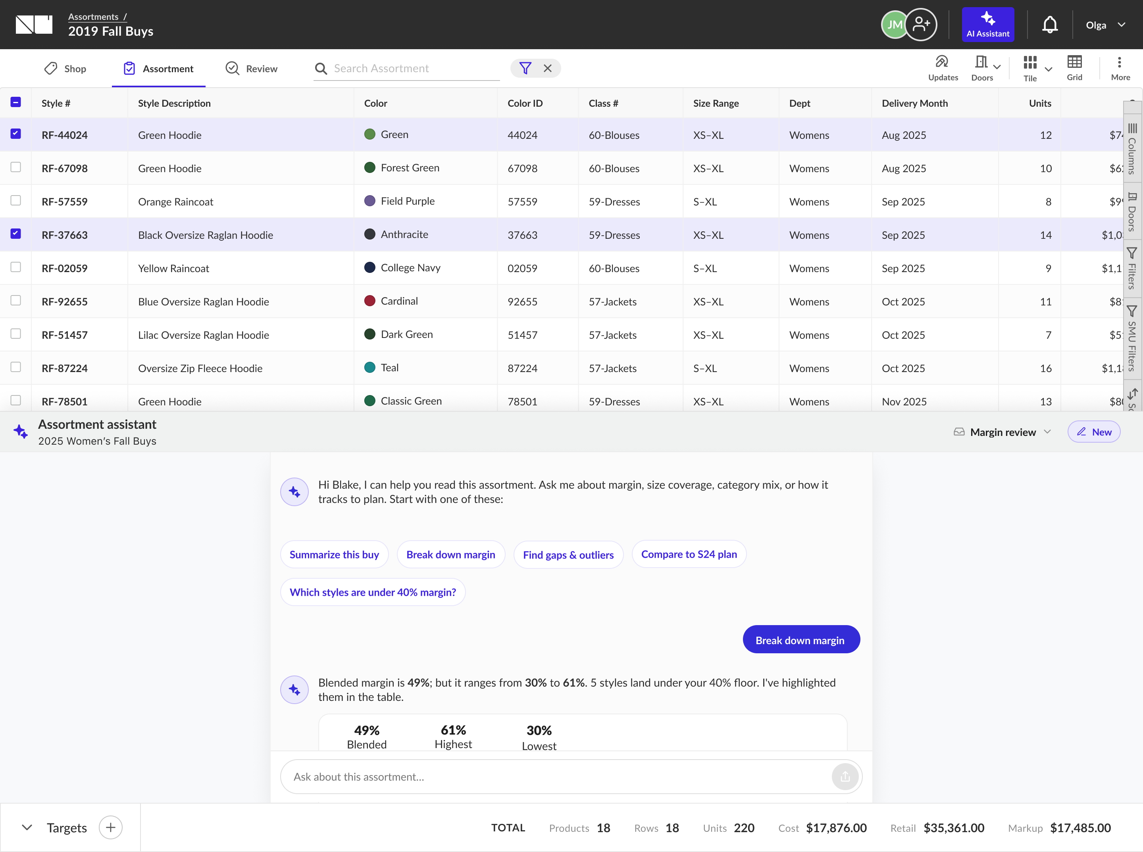Open the Tile view dropdown chevron
Screen dimensions: 1143x852
[x=1048, y=69]
